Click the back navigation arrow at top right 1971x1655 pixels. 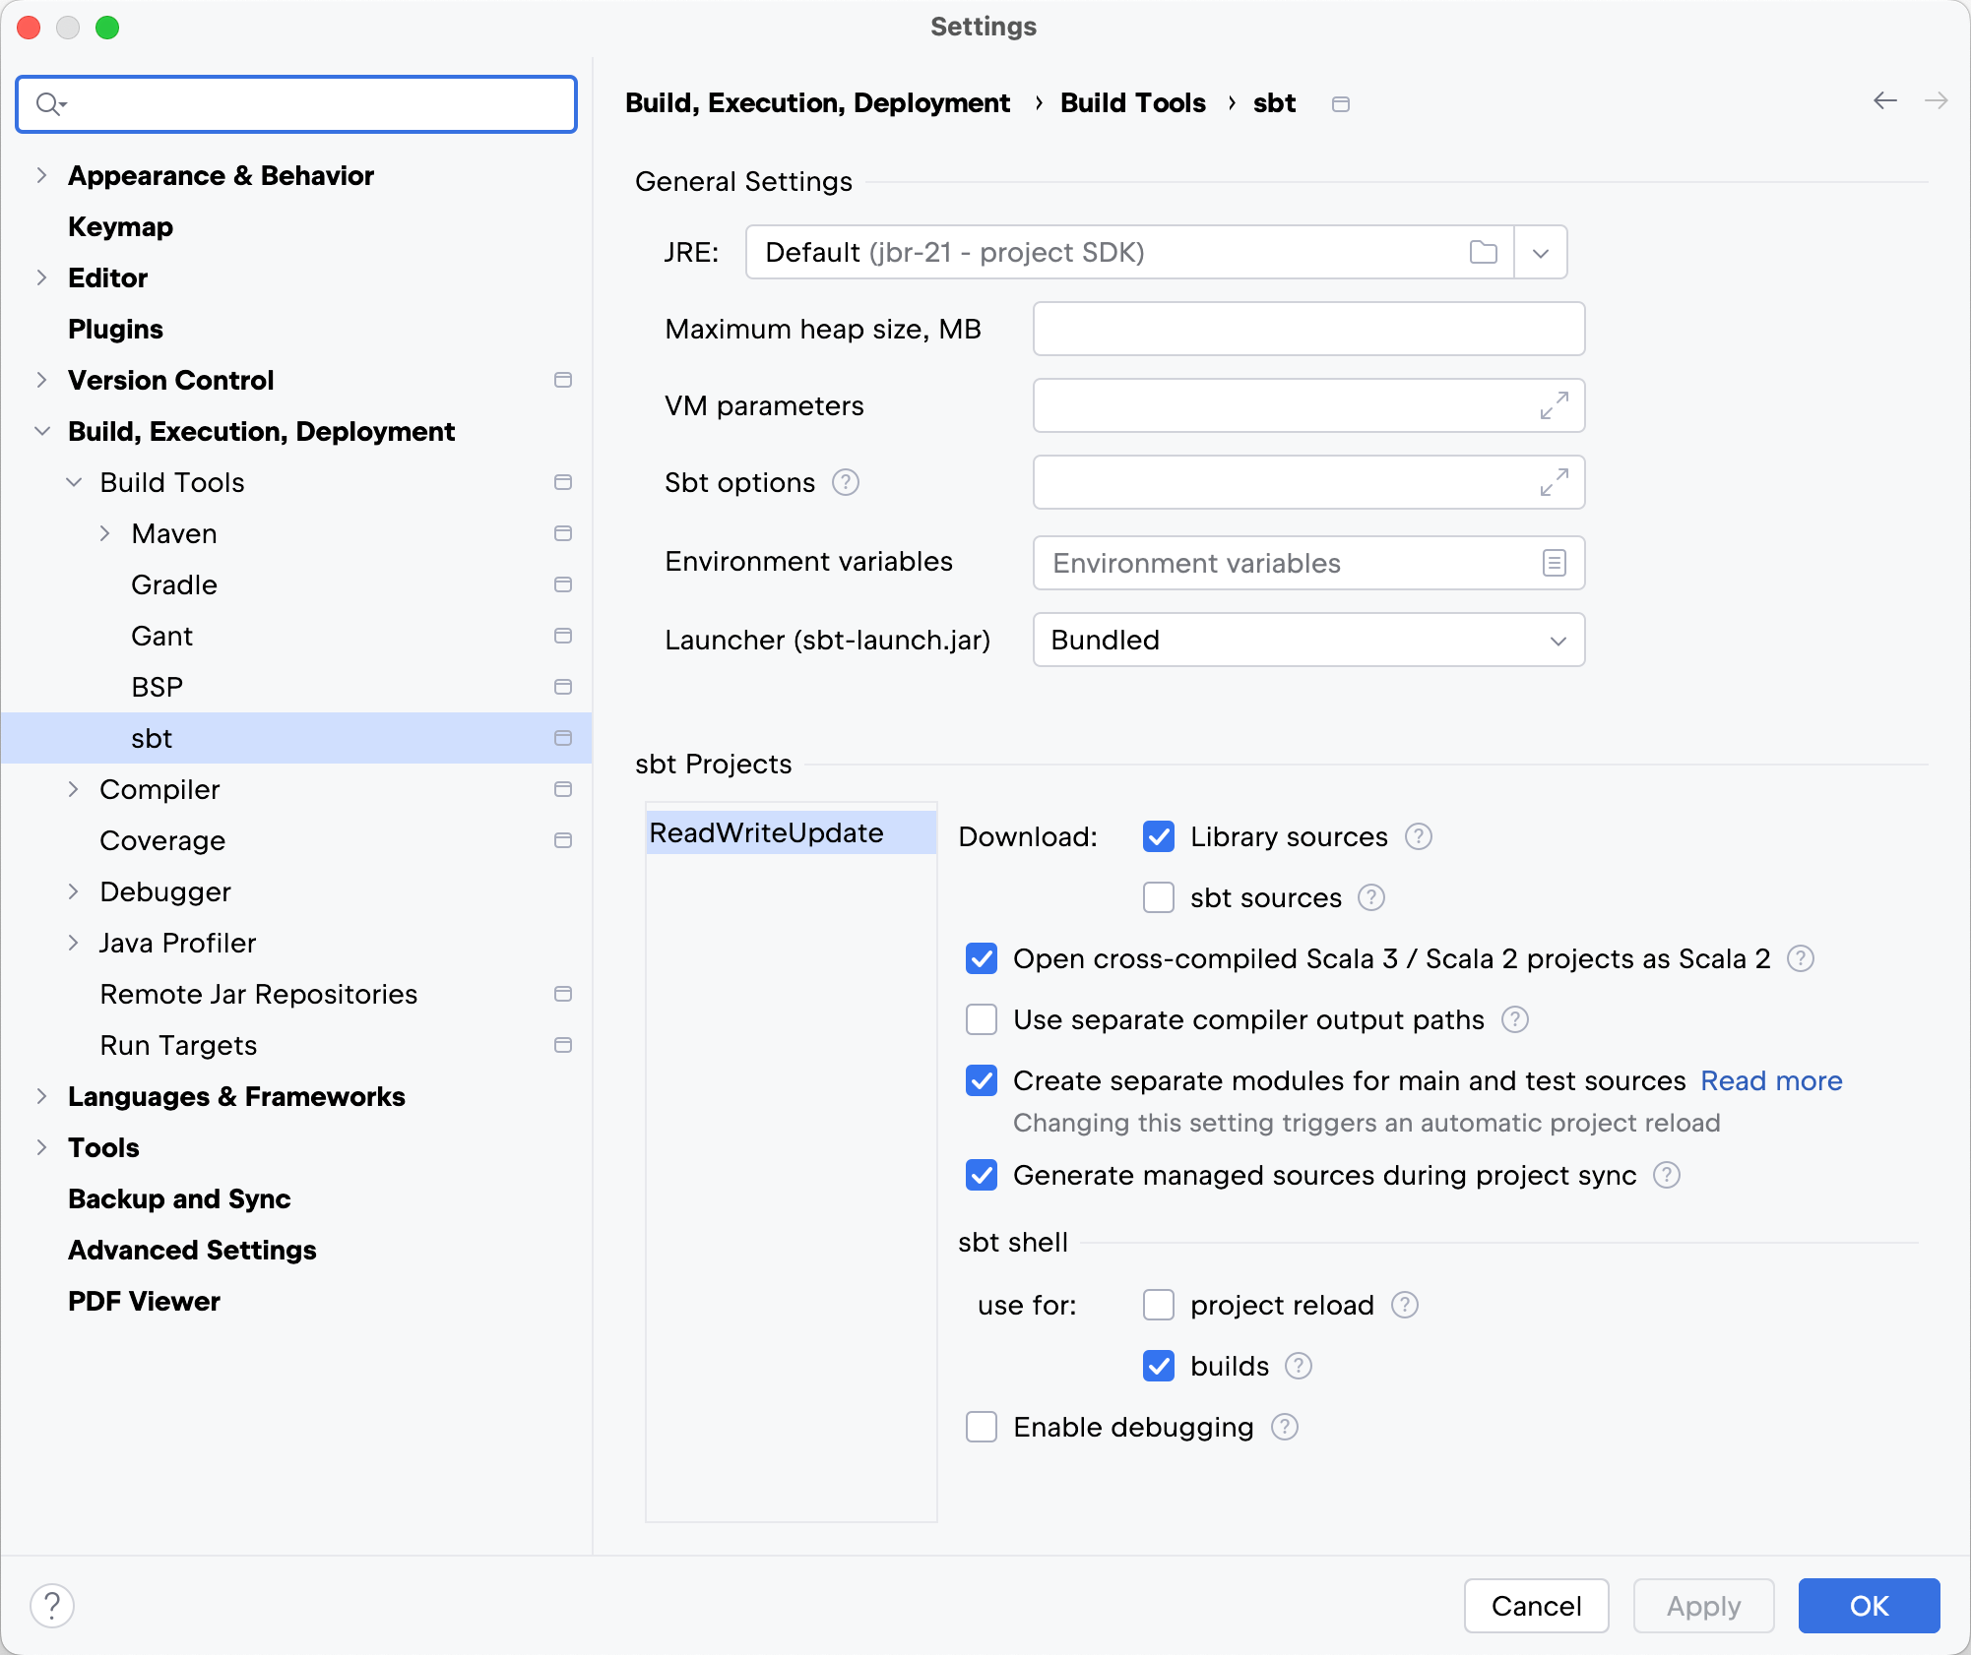click(x=1883, y=101)
